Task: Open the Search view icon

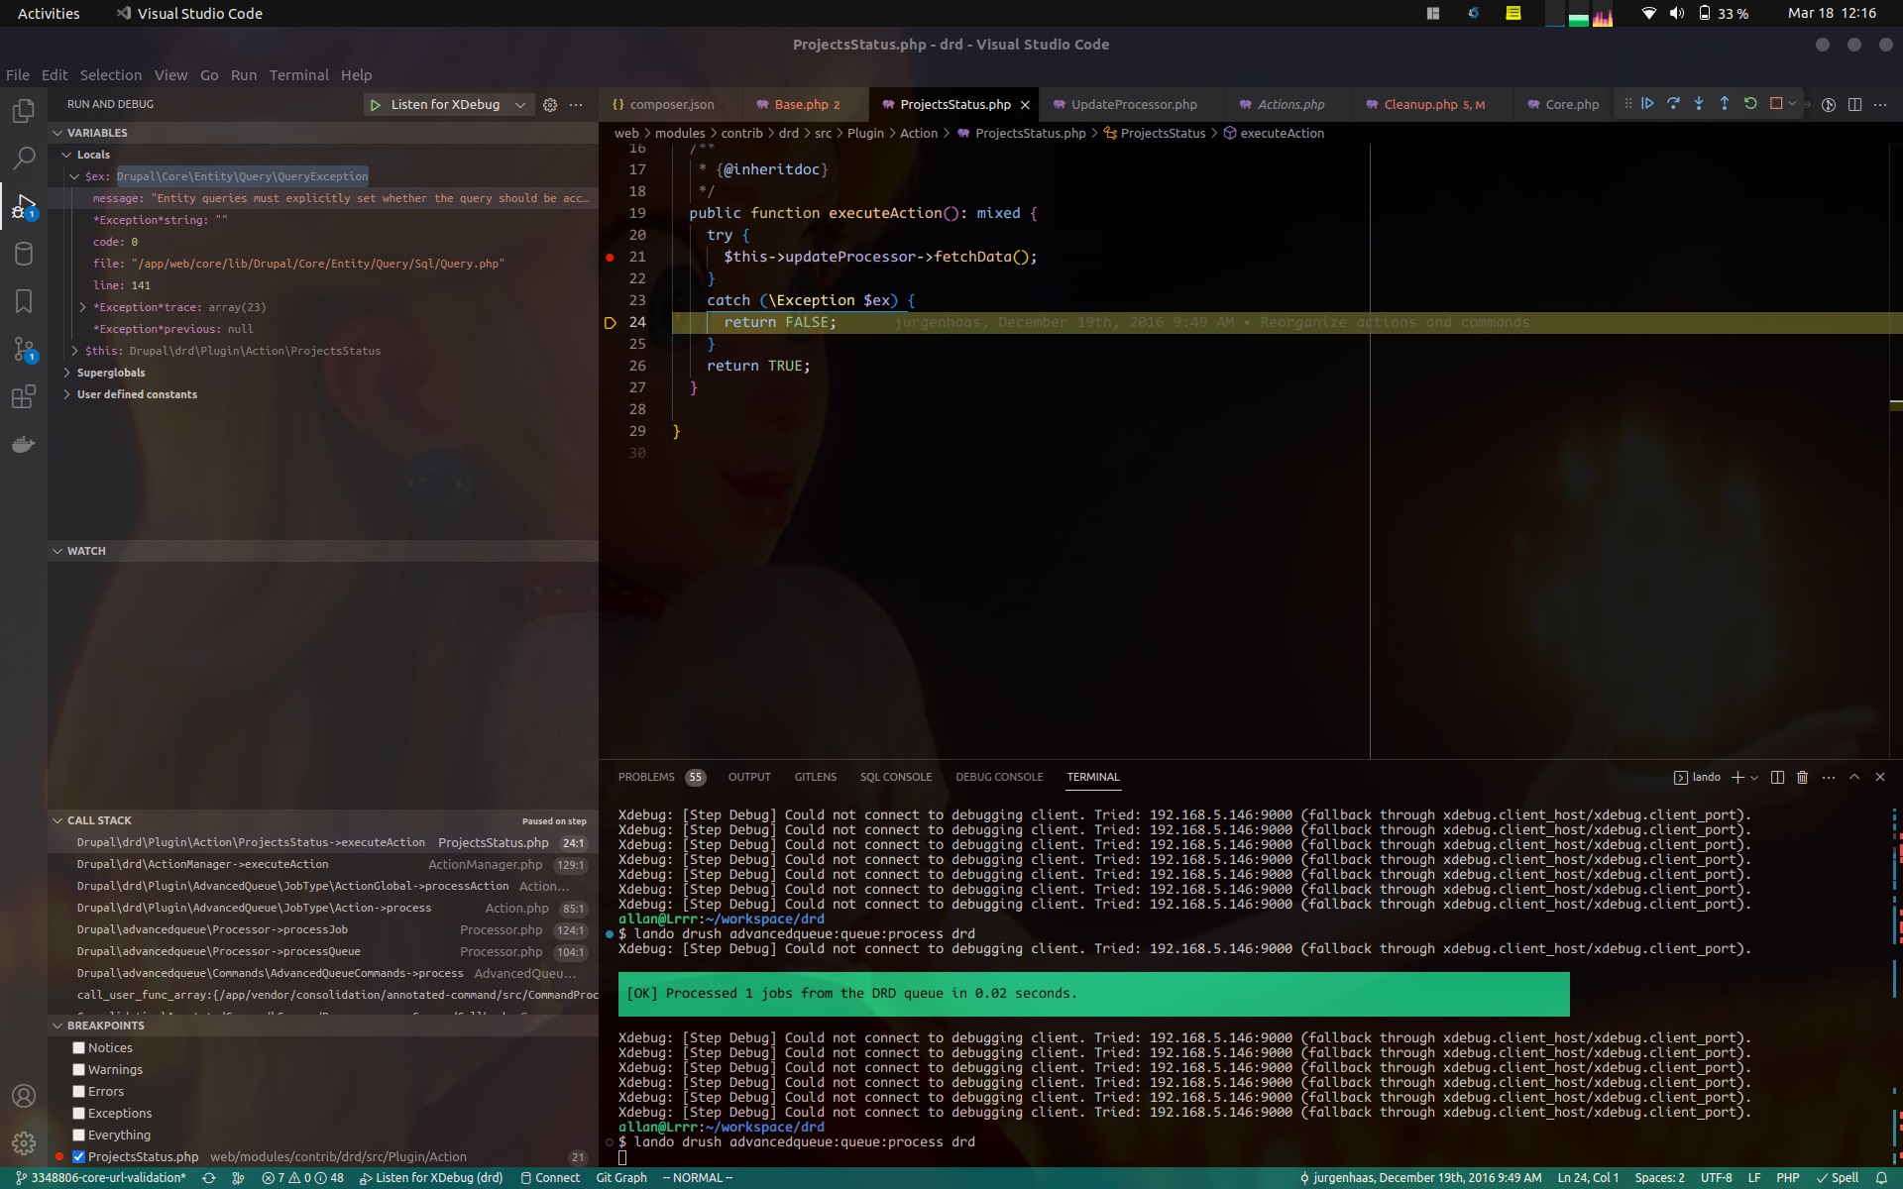Action: tap(24, 159)
